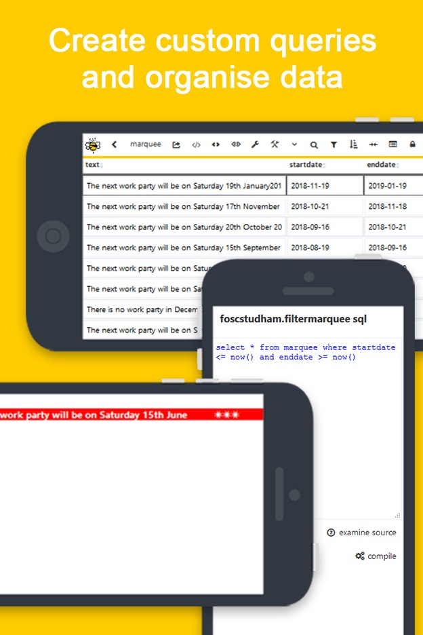Open the code view icon with slash
423x635 pixels.
196,145
